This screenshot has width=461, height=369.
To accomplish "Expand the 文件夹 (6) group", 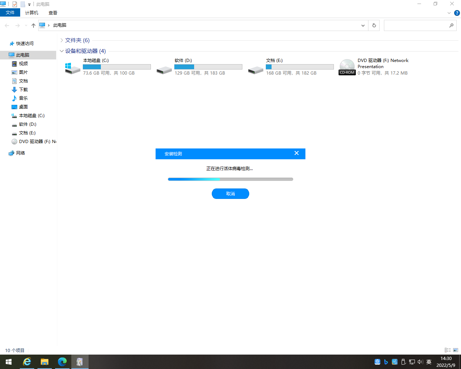I will pyautogui.click(x=62, y=40).
